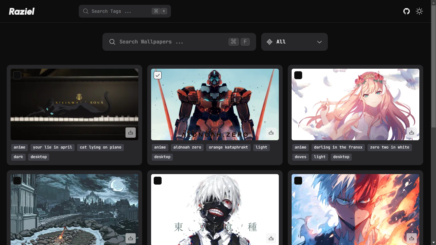Open the cat on piano wallpaper thumbnail

click(74, 104)
